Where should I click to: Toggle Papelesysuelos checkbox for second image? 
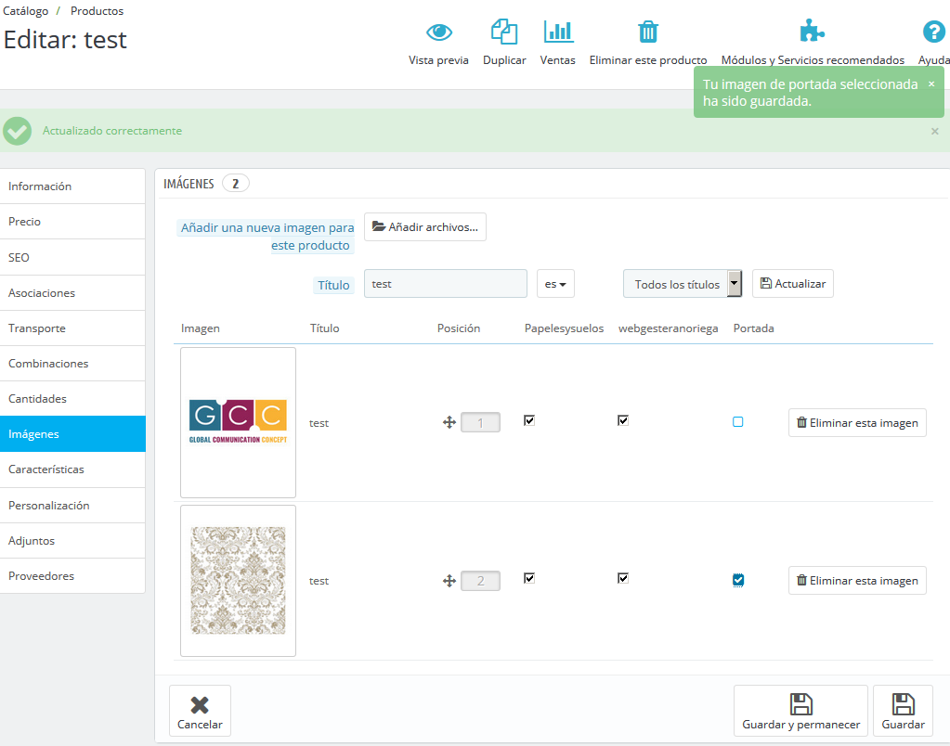click(x=529, y=578)
